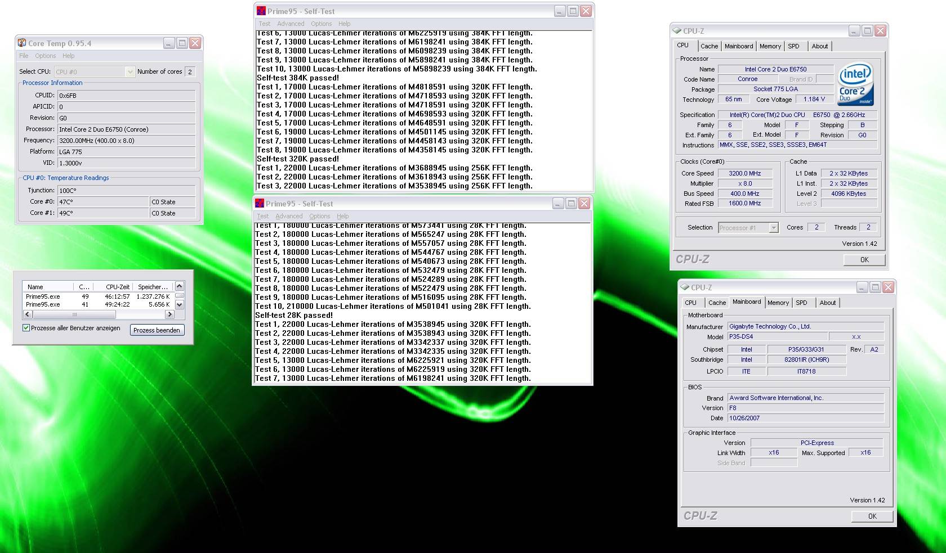Click OK in the lower CPU-Z window
The image size is (946, 553).
pyautogui.click(x=872, y=516)
